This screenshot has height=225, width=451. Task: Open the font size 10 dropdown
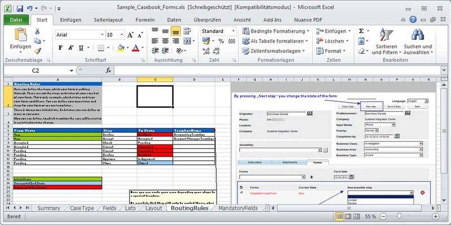(122, 35)
